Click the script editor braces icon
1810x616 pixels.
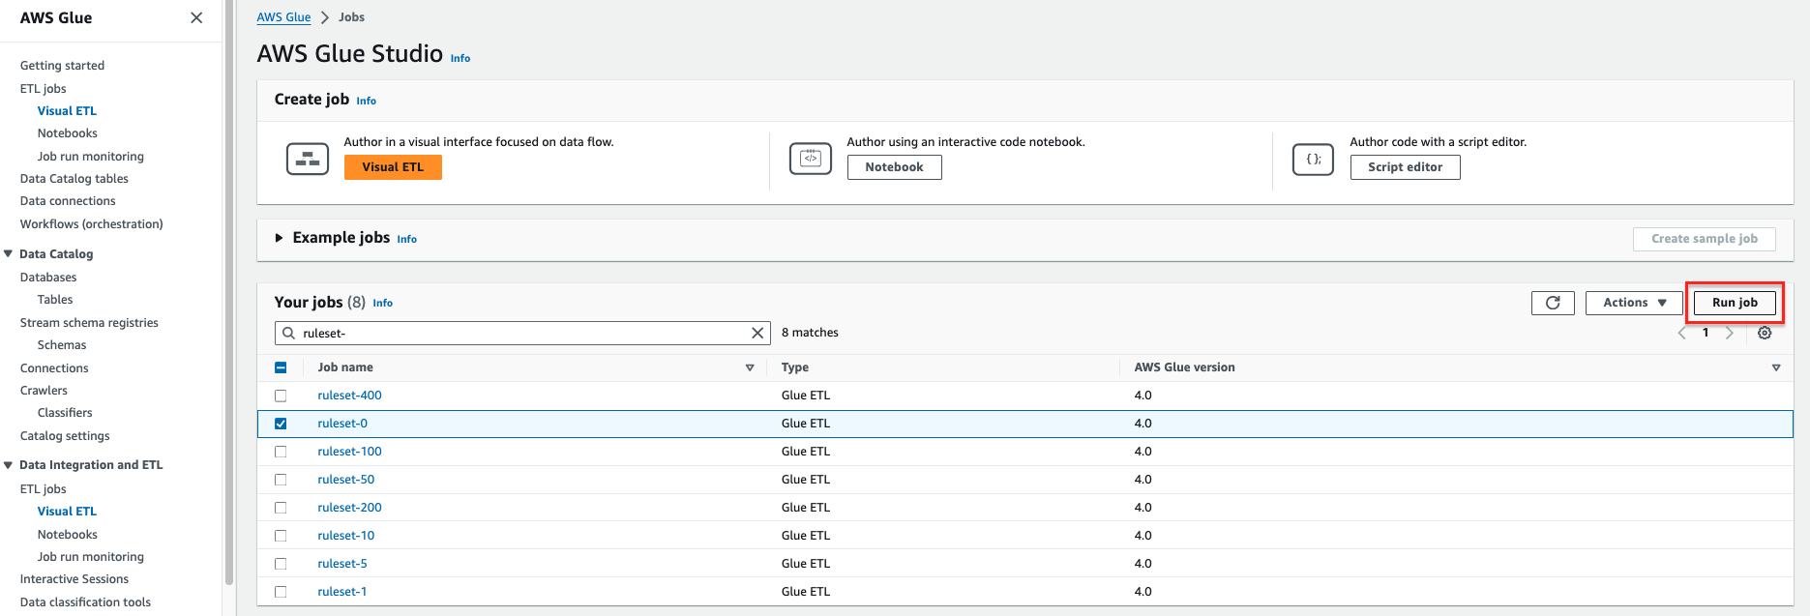click(1313, 159)
